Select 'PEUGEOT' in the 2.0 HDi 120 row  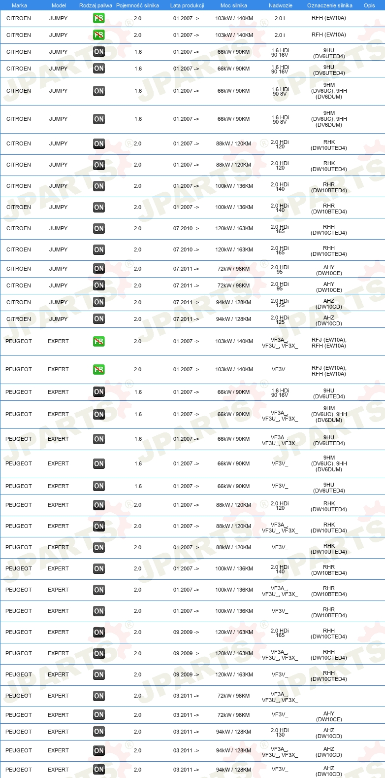[19, 505]
